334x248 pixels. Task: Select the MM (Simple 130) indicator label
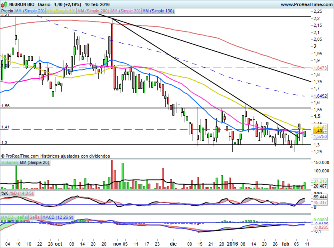(158, 11)
